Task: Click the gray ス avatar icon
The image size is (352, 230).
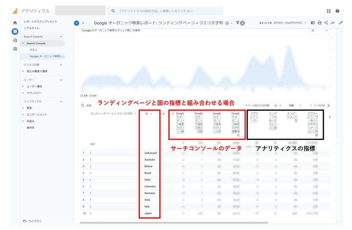Action: click(x=242, y=23)
